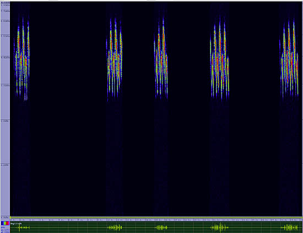This screenshot has height=233, width=303.
Task: Click third waveform burst in amplitude overview
Action: click(x=161, y=227)
